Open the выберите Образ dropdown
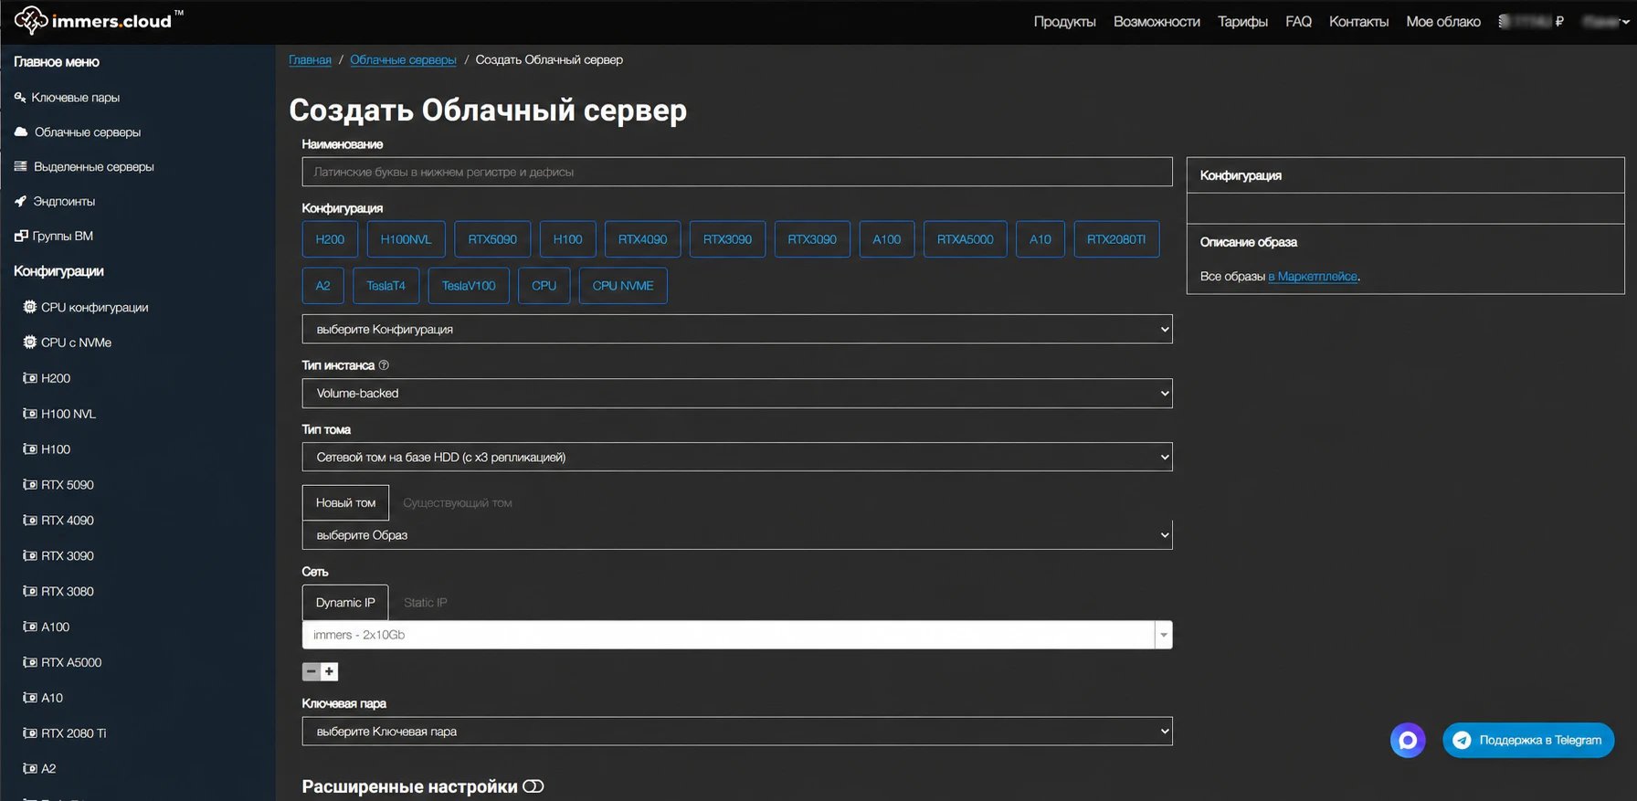1637x801 pixels. tap(737, 535)
